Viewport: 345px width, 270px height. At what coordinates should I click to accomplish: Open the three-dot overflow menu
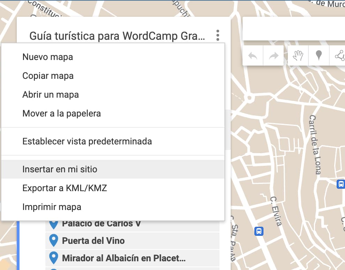(x=218, y=35)
